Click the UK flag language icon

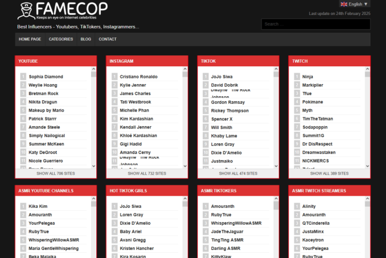point(344,4)
